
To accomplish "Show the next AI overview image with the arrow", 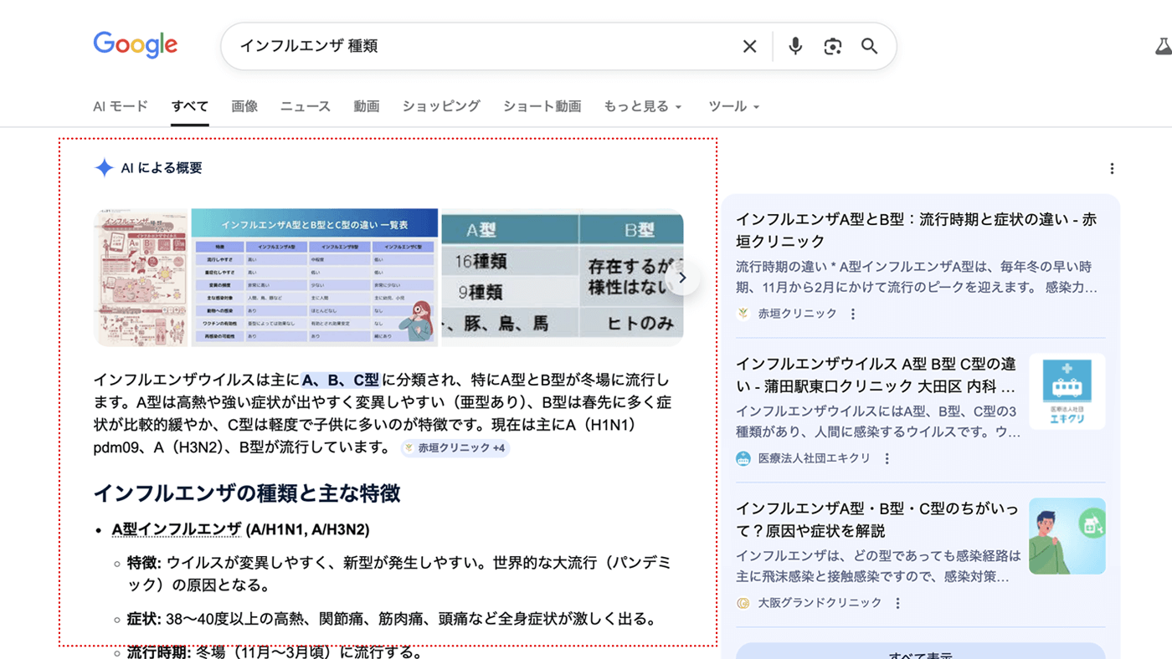I will coord(682,277).
